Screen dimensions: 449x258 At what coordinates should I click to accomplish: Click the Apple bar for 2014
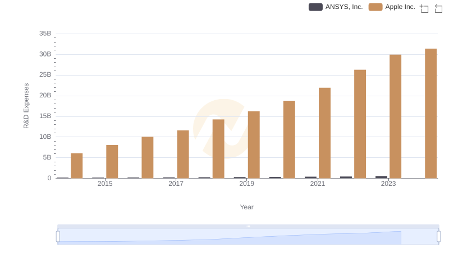(x=77, y=166)
